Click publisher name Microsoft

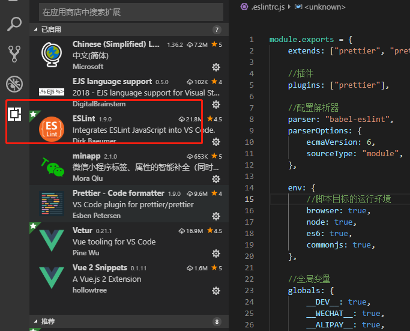click(x=88, y=67)
